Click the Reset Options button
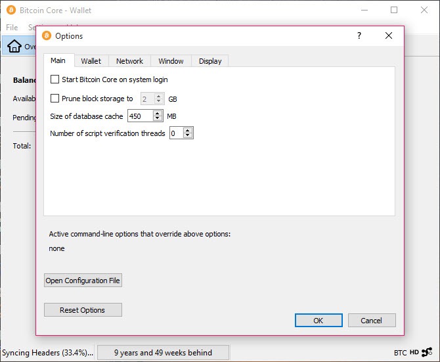Image resolution: width=440 pixels, height=362 pixels. (x=83, y=310)
